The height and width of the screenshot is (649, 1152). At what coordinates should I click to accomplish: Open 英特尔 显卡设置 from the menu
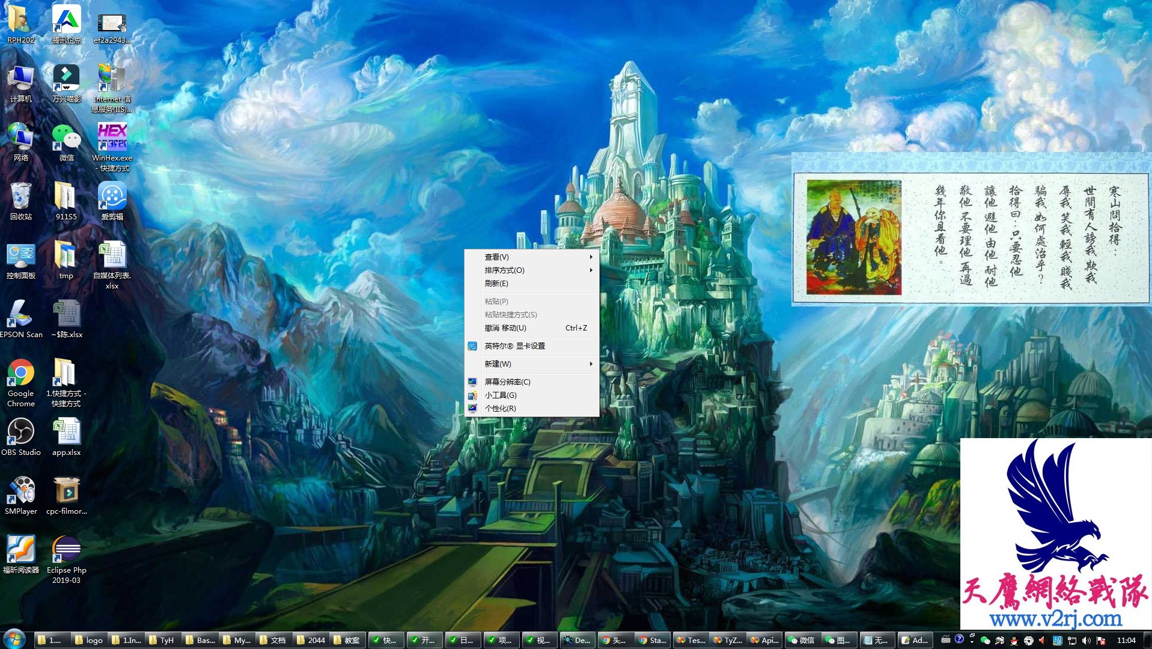pos(514,346)
